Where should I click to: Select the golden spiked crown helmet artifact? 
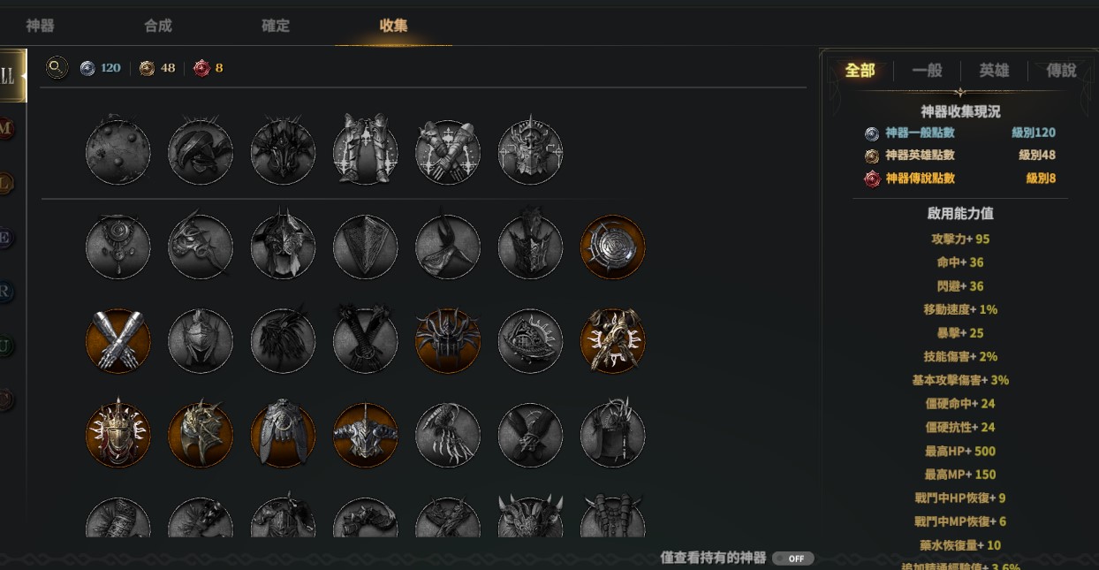coord(118,436)
